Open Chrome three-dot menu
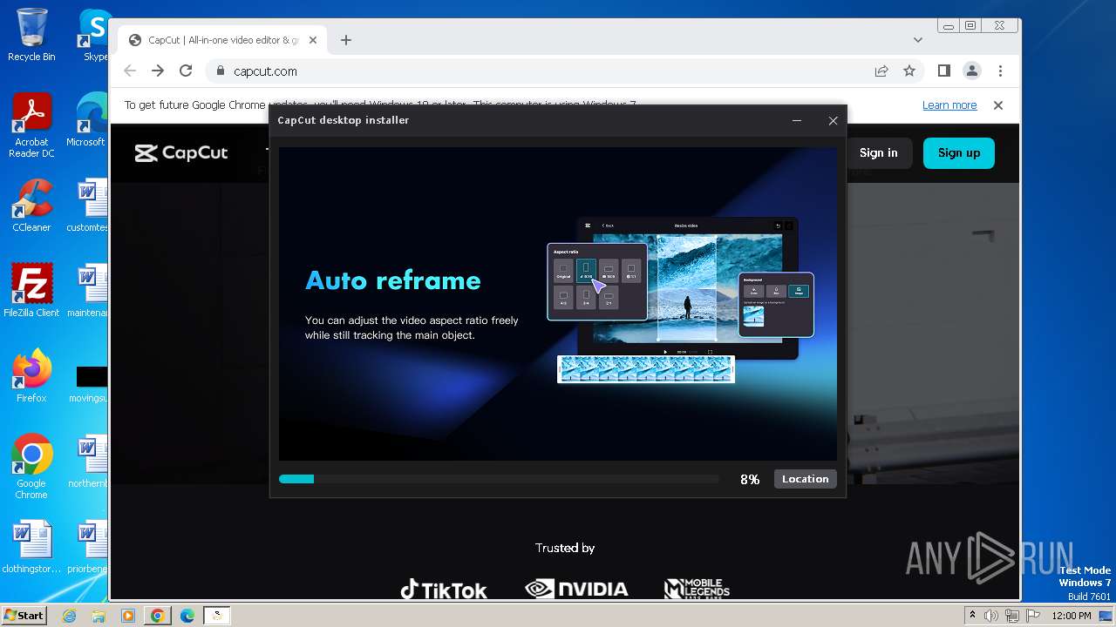This screenshot has width=1116, height=627. pos(1000,71)
